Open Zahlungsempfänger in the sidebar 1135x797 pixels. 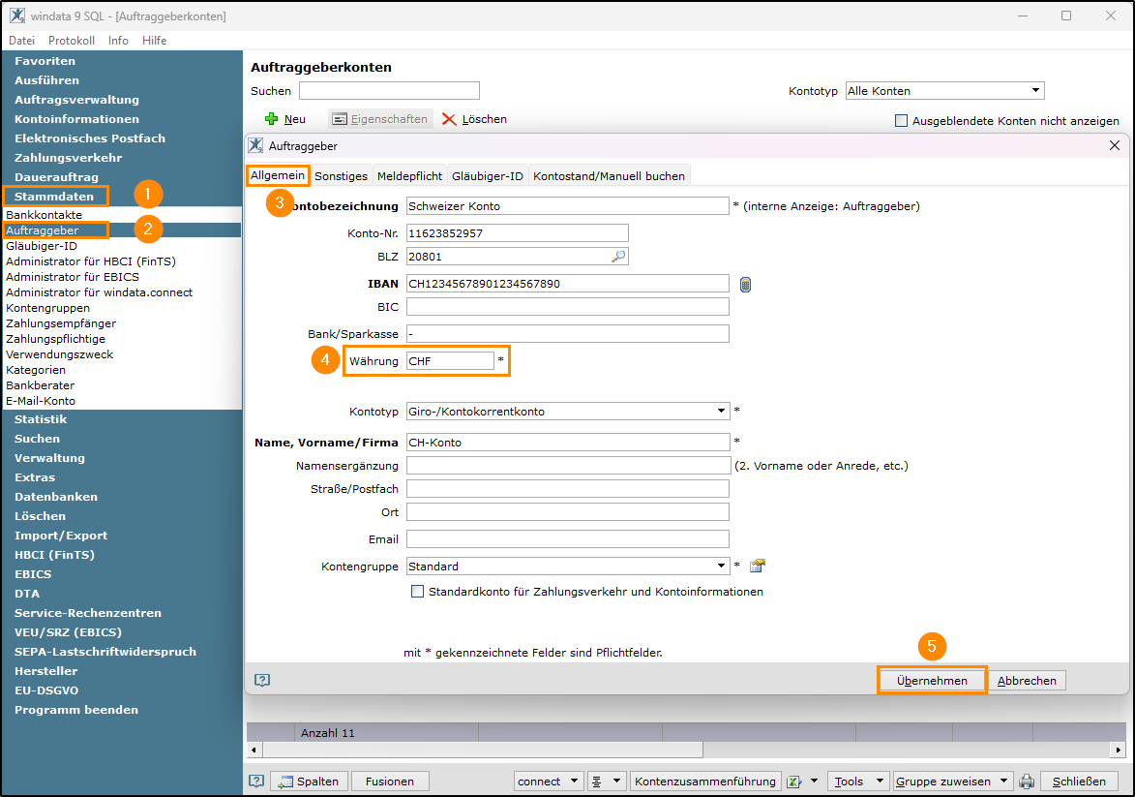coord(61,323)
